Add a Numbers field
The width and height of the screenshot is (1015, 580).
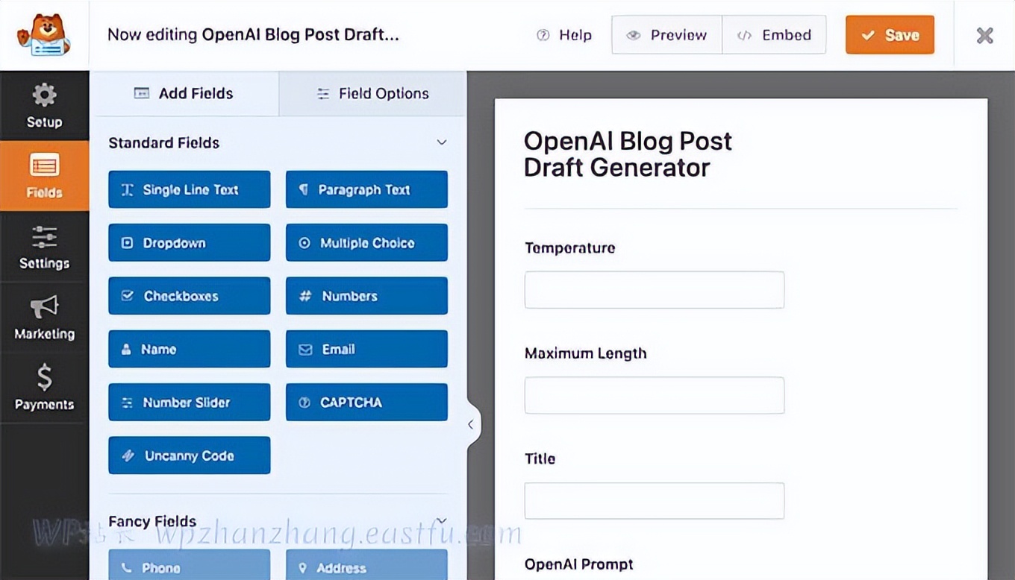coord(366,296)
